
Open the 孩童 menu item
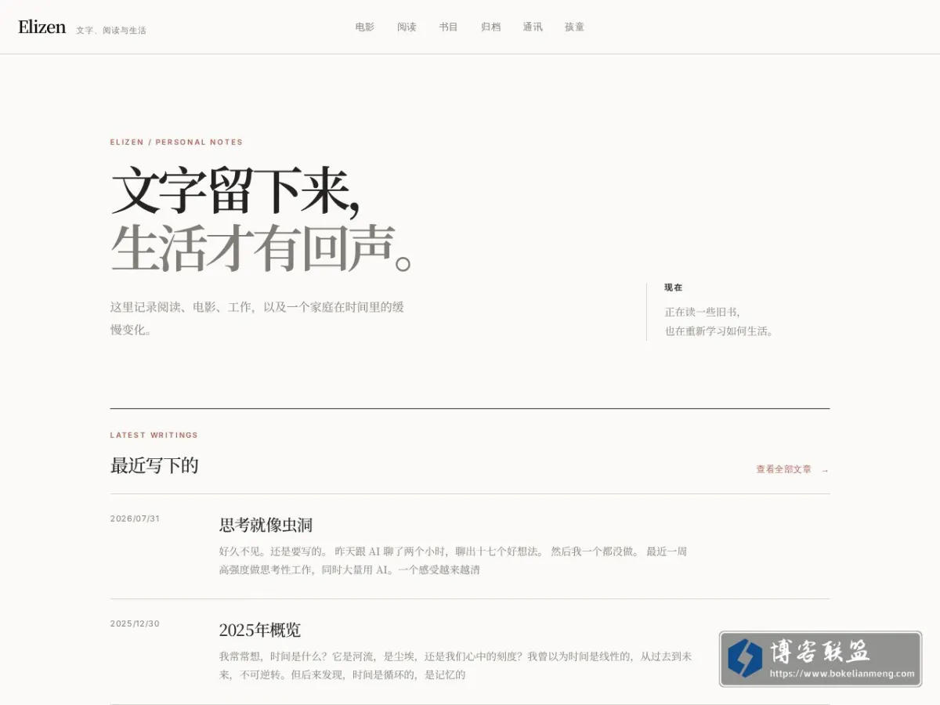tap(574, 27)
